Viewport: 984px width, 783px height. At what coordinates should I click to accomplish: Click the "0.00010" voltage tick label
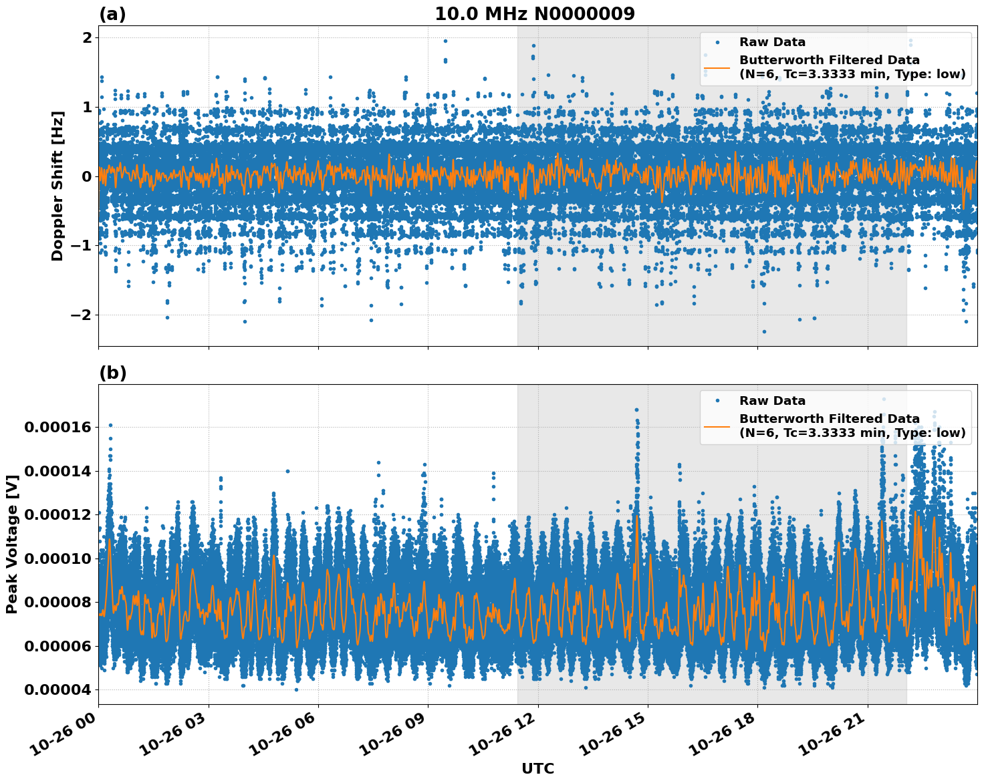coord(57,559)
